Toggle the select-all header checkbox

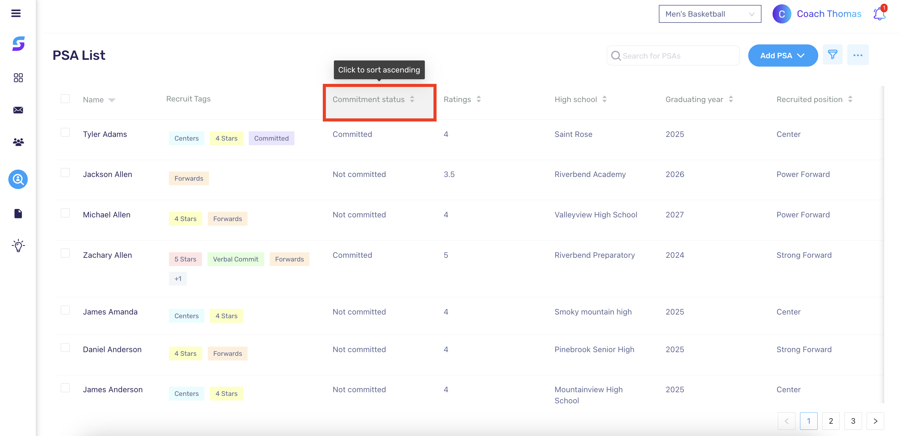[65, 99]
